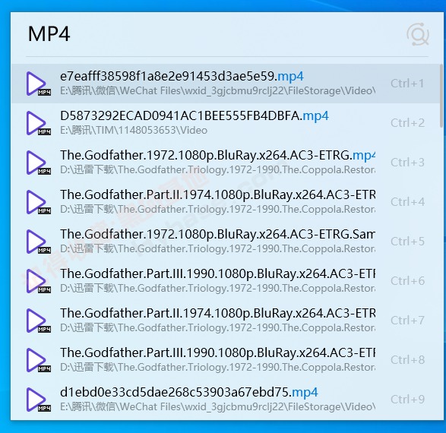Click the MP4 icon in the Ctrl+4 result row
446x433 pixels.
[x=39, y=202]
